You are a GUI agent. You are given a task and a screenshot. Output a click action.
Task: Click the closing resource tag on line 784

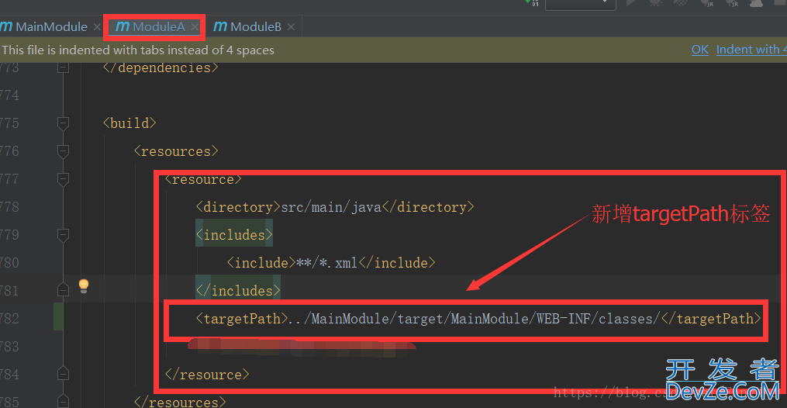pos(207,375)
